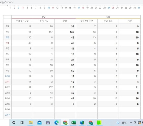Select the UU group header

pos(108,17)
